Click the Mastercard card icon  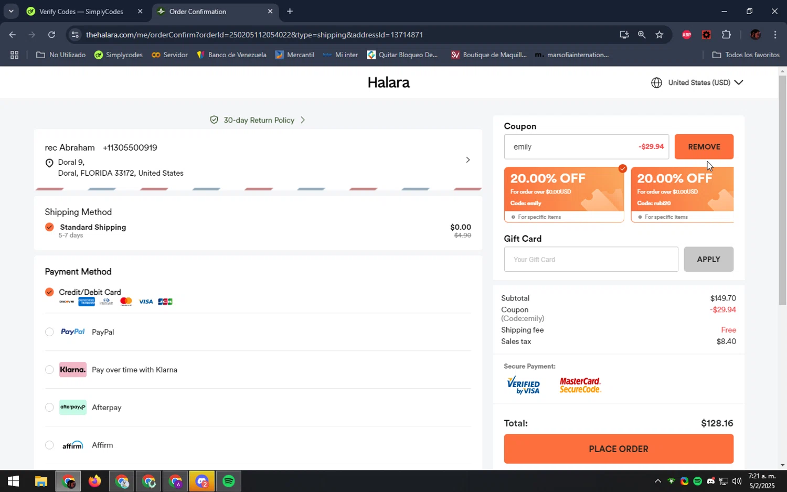coord(126,302)
